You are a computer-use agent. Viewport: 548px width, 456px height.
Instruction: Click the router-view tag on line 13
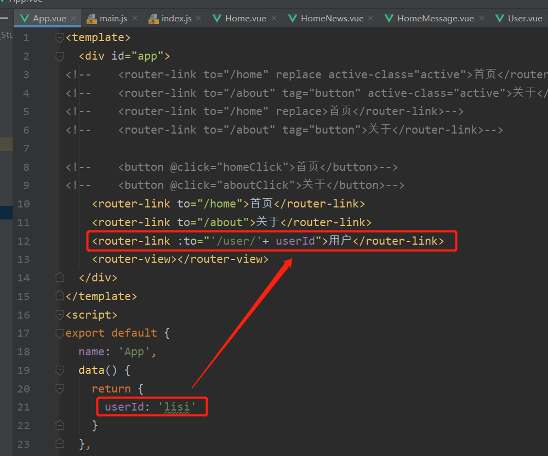tap(180, 259)
